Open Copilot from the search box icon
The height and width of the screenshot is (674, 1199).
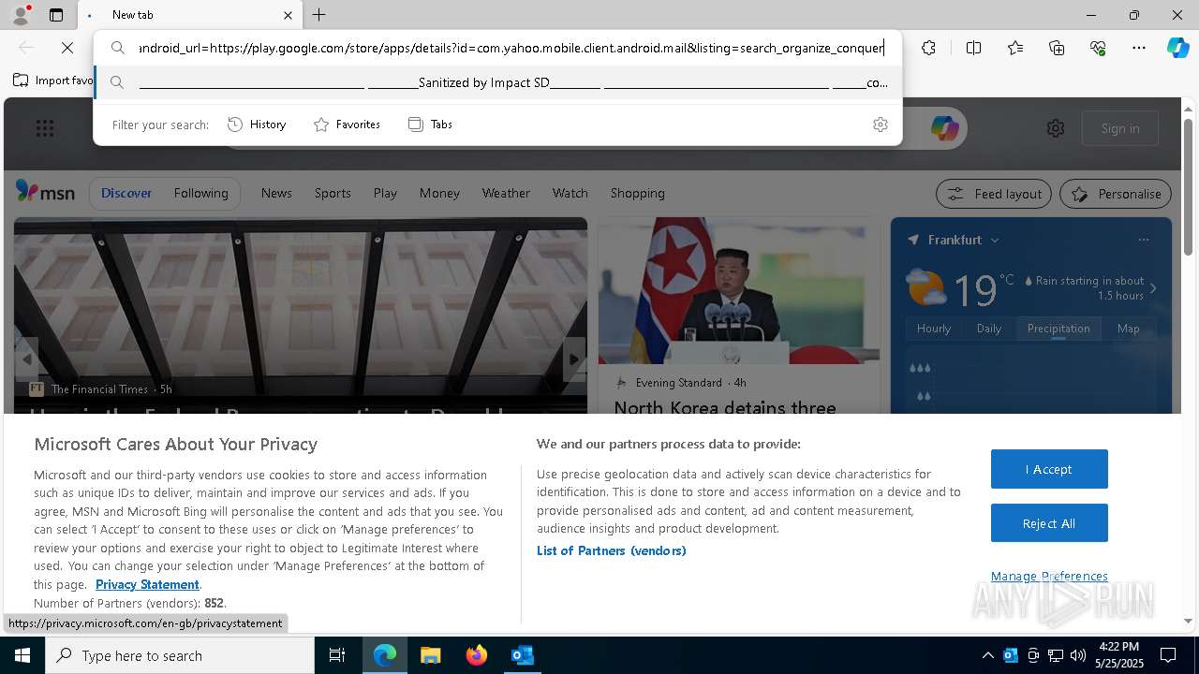click(x=944, y=128)
